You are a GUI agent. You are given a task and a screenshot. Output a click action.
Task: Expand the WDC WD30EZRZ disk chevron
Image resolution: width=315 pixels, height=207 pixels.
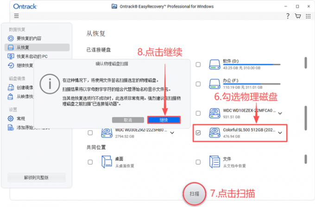click(172, 133)
